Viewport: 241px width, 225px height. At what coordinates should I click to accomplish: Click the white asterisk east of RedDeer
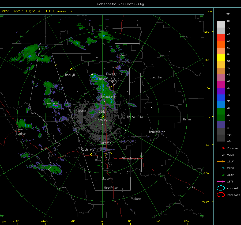click(x=127, y=92)
